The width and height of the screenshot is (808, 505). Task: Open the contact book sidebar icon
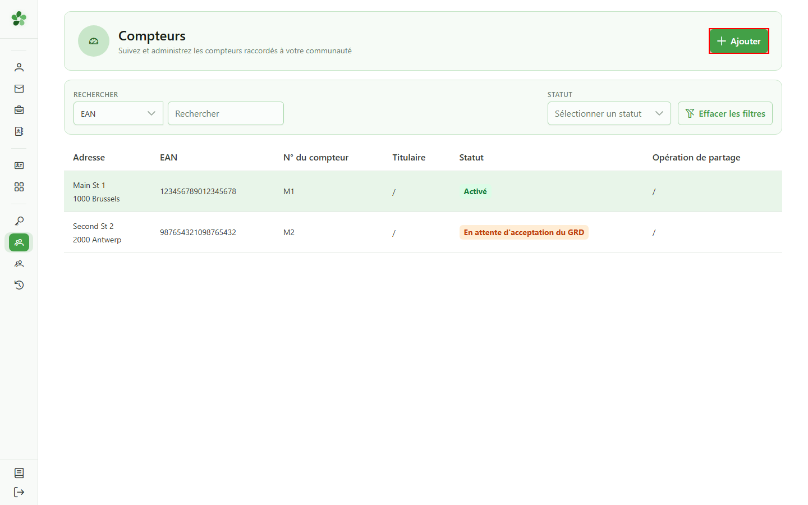pos(19,131)
